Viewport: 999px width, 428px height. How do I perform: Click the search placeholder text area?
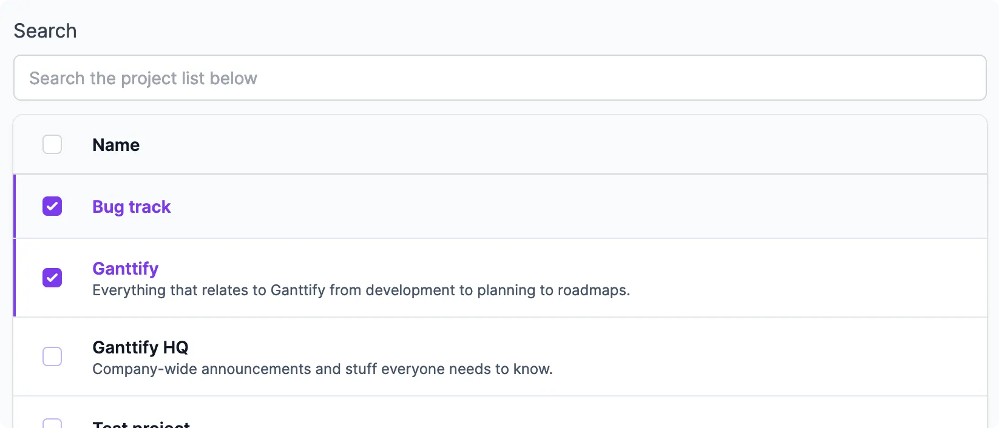point(143,78)
